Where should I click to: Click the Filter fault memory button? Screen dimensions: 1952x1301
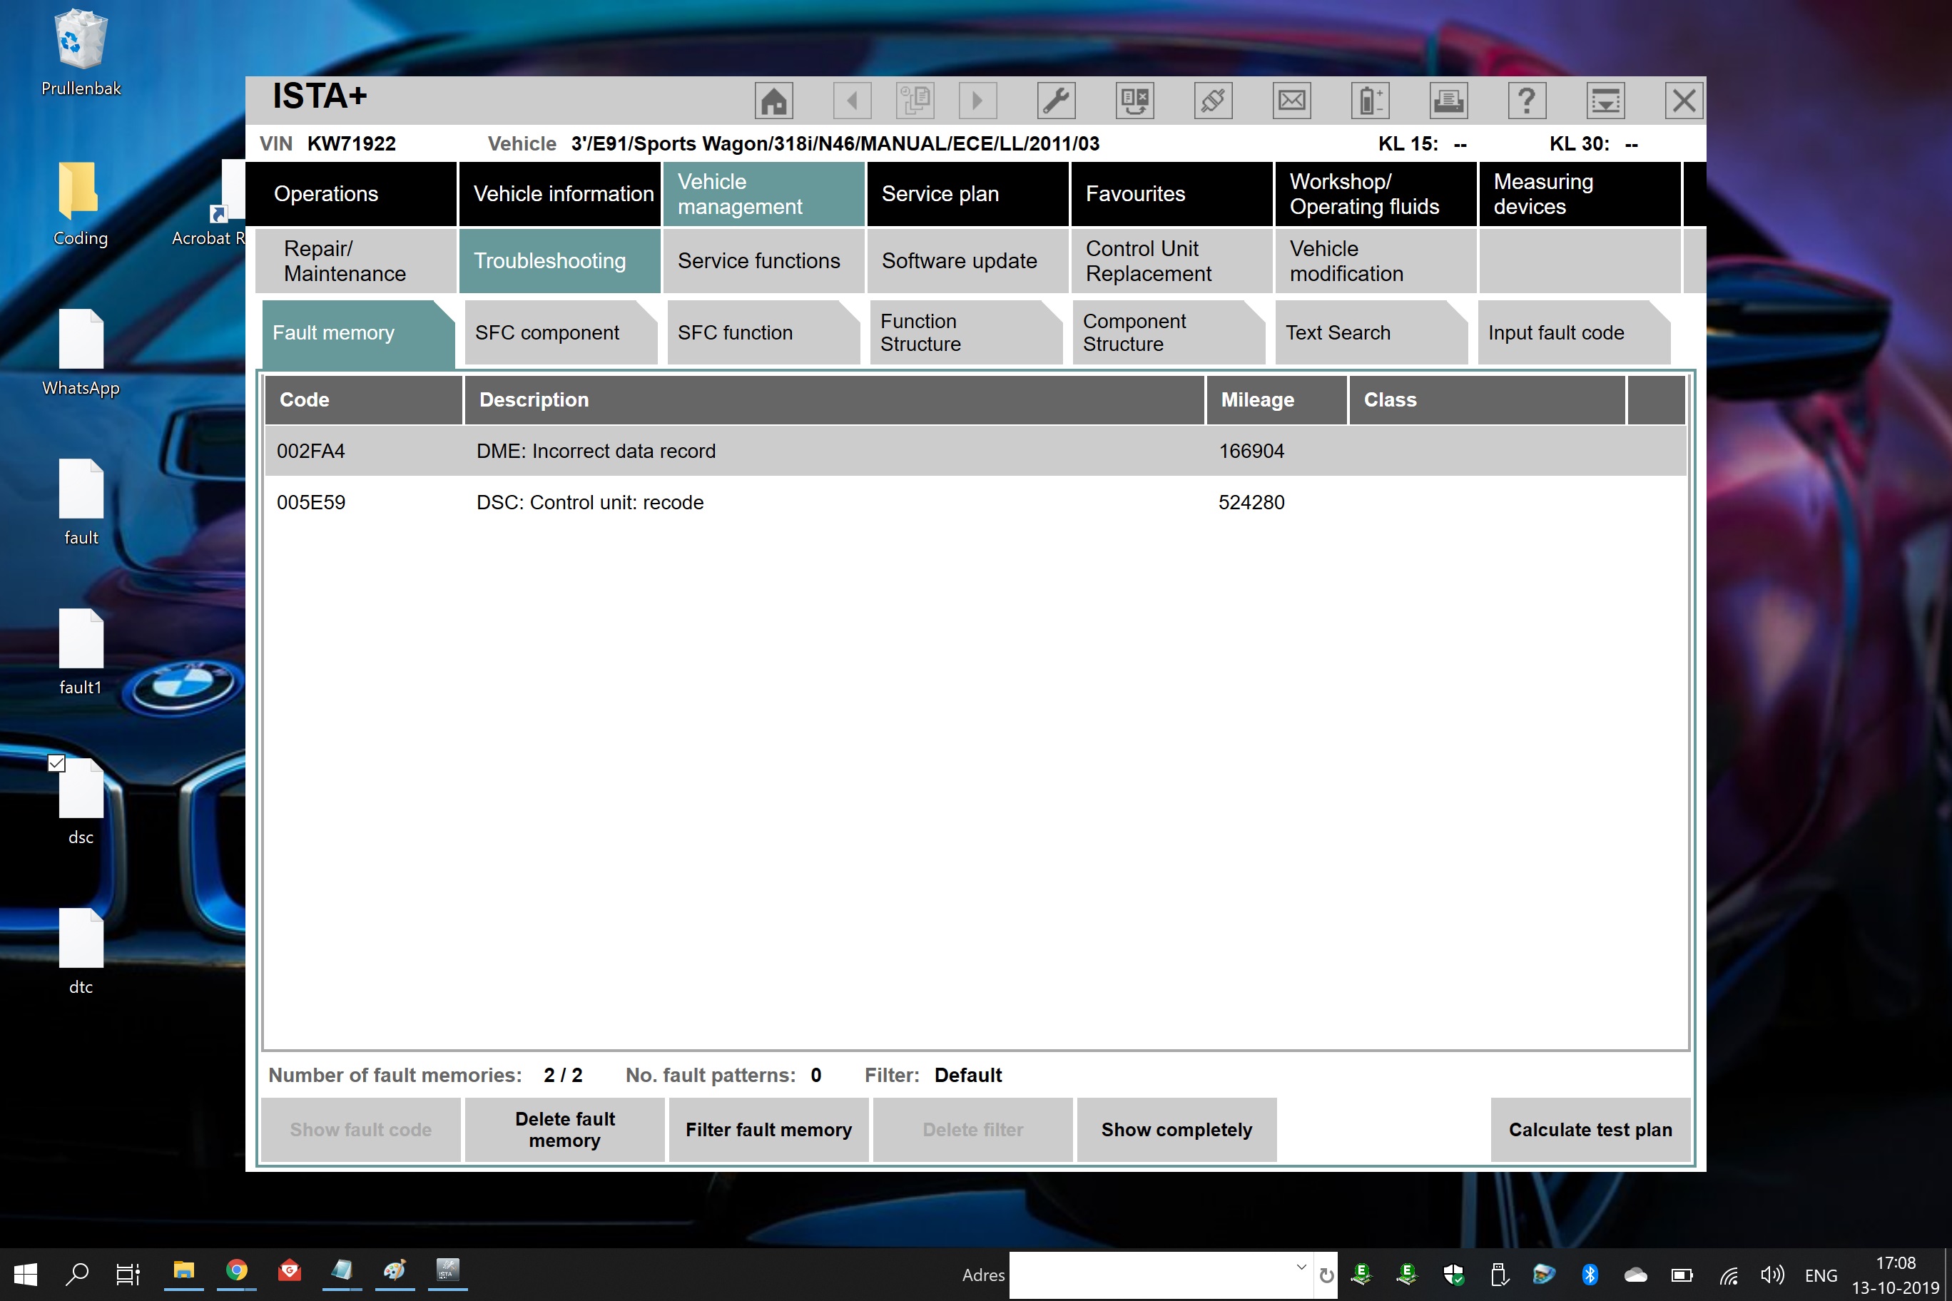coord(768,1129)
